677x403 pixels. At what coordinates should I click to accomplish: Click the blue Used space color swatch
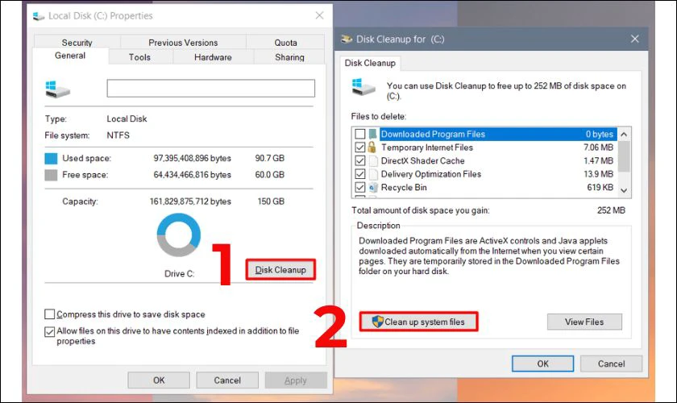(x=51, y=159)
